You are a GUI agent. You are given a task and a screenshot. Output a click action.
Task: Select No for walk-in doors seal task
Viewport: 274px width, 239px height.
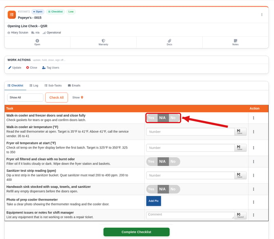click(x=174, y=118)
